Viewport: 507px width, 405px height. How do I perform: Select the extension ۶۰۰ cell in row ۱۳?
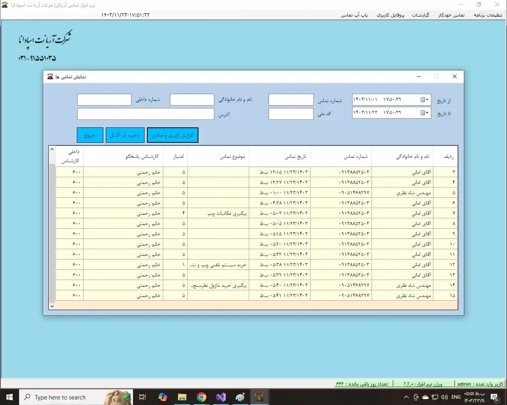coord(70,275)
